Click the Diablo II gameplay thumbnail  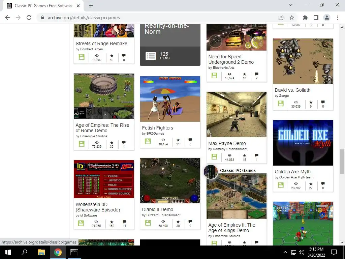pyautogui.click(x=170, y=181)
